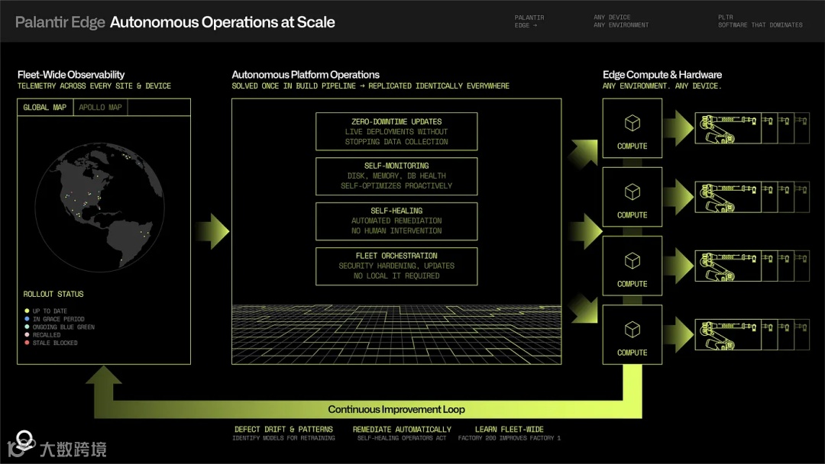This screenshot has width=825, height=464.
Task: Click the Continuous Improvement Loop label
Action: tap(396, 409)
